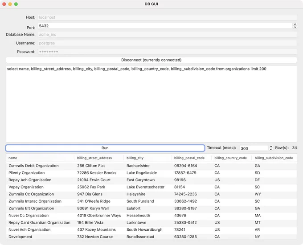303x245 pixels.
Task: Select the Pllenty Organization cell
Action: [x=26, y=173]
